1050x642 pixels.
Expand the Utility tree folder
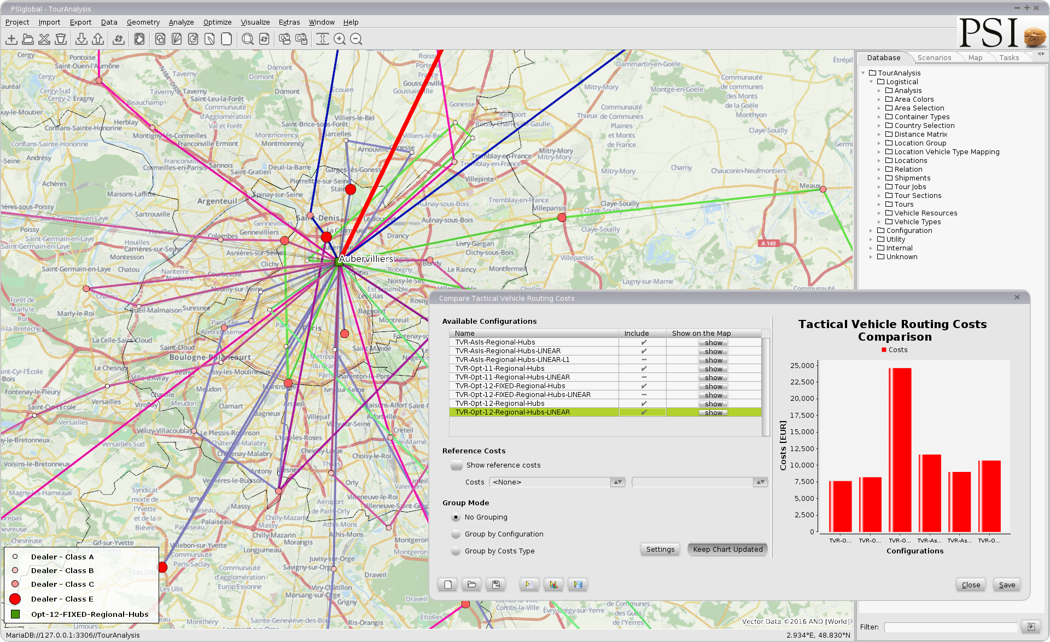tap(871, 240)
